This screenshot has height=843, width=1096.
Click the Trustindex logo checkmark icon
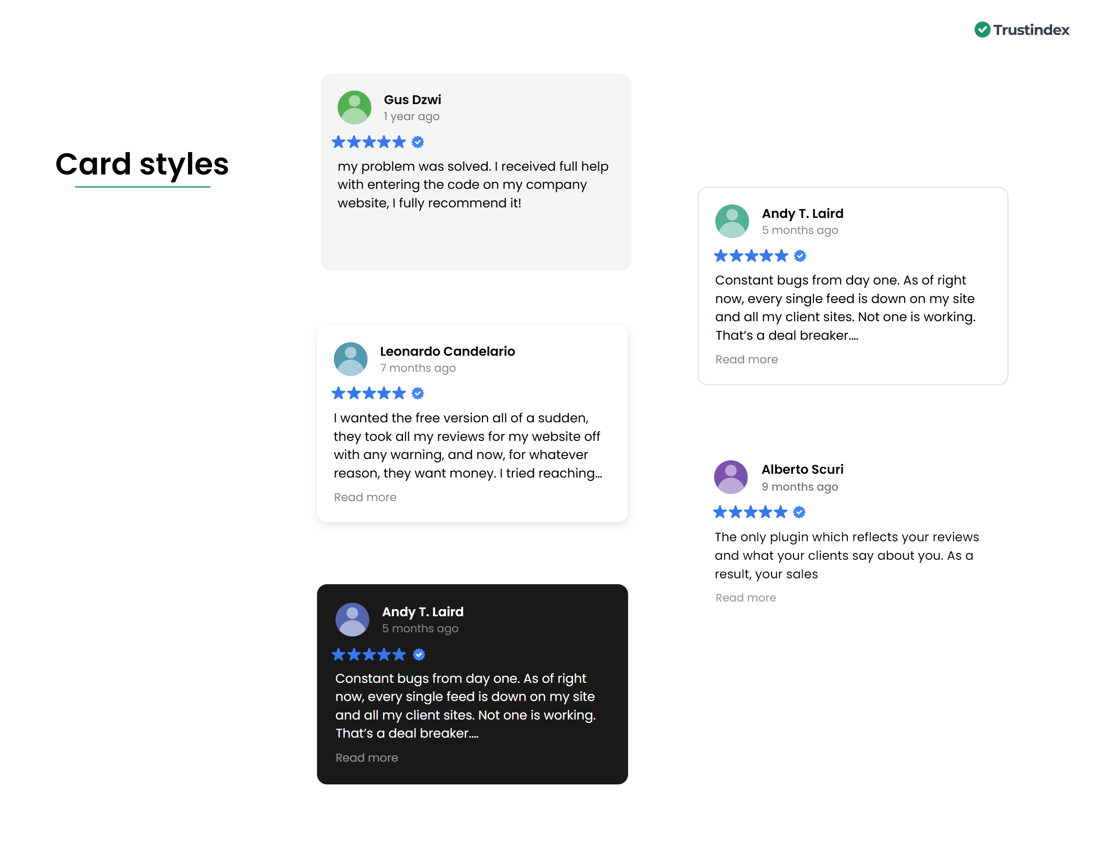pos(983,30)
